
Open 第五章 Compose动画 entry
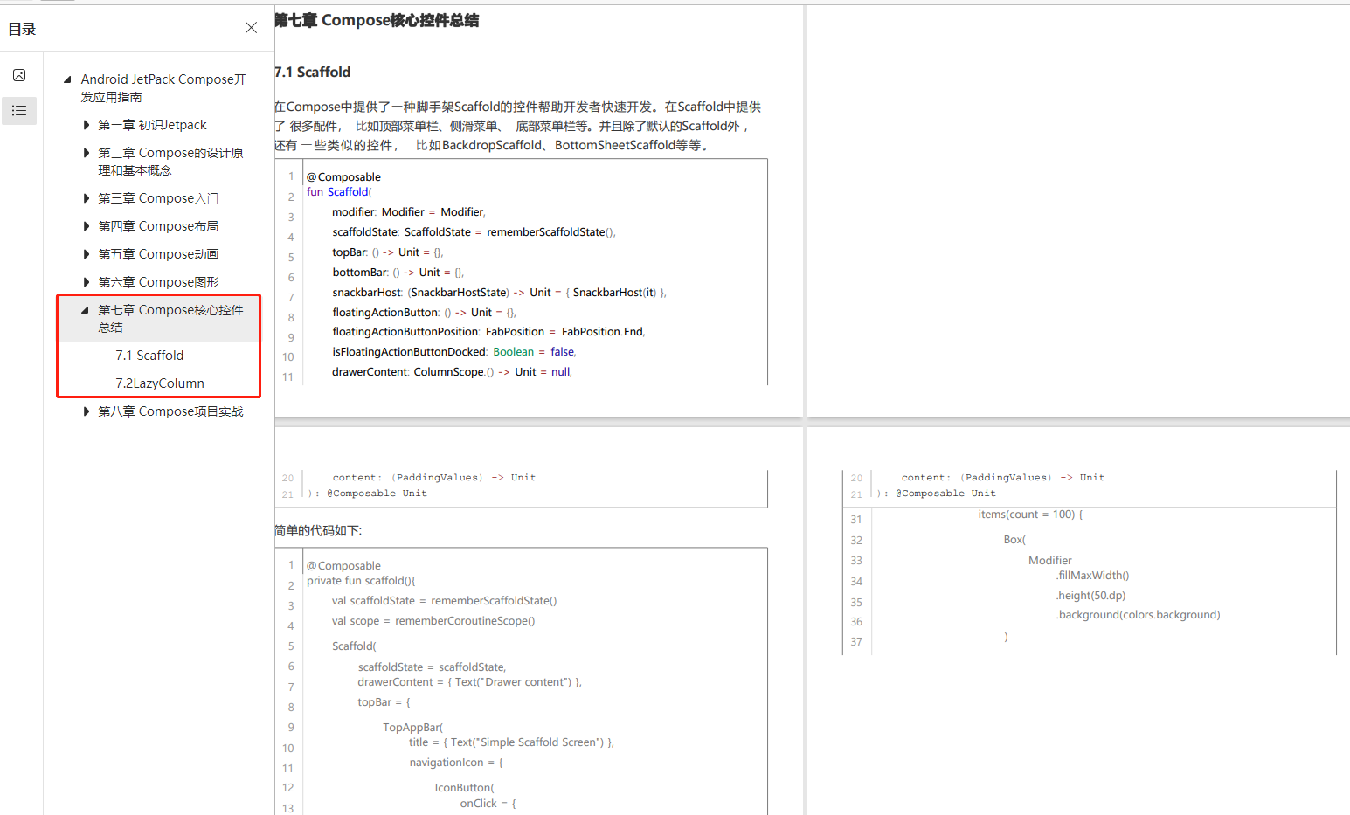point(158,254)
